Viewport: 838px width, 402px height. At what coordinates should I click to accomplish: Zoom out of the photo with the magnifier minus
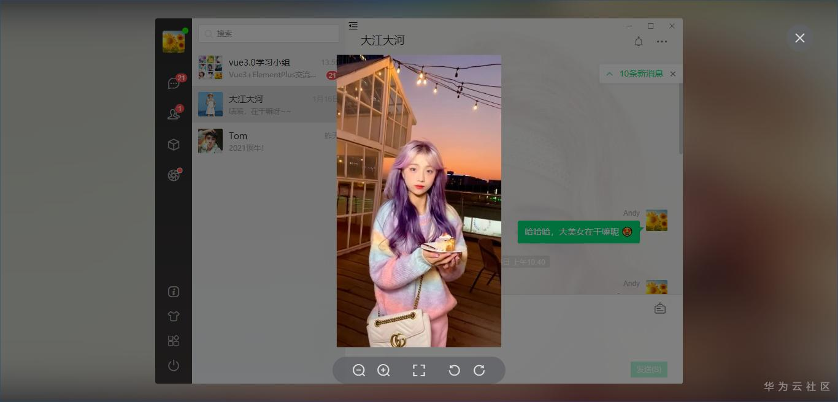point(359,370)
